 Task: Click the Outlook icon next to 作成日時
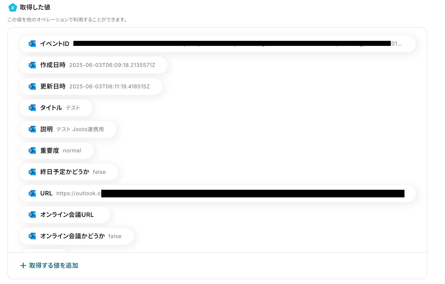(x=32, y=65)
